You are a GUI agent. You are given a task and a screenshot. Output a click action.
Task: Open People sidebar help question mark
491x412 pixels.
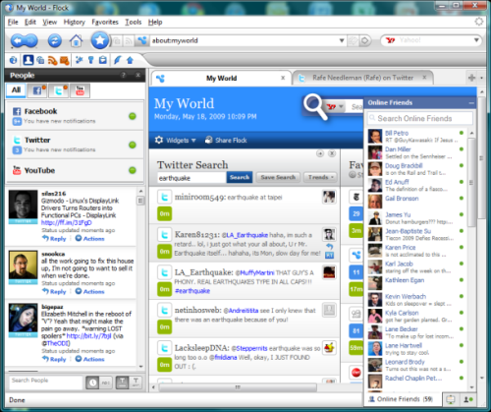124,75
